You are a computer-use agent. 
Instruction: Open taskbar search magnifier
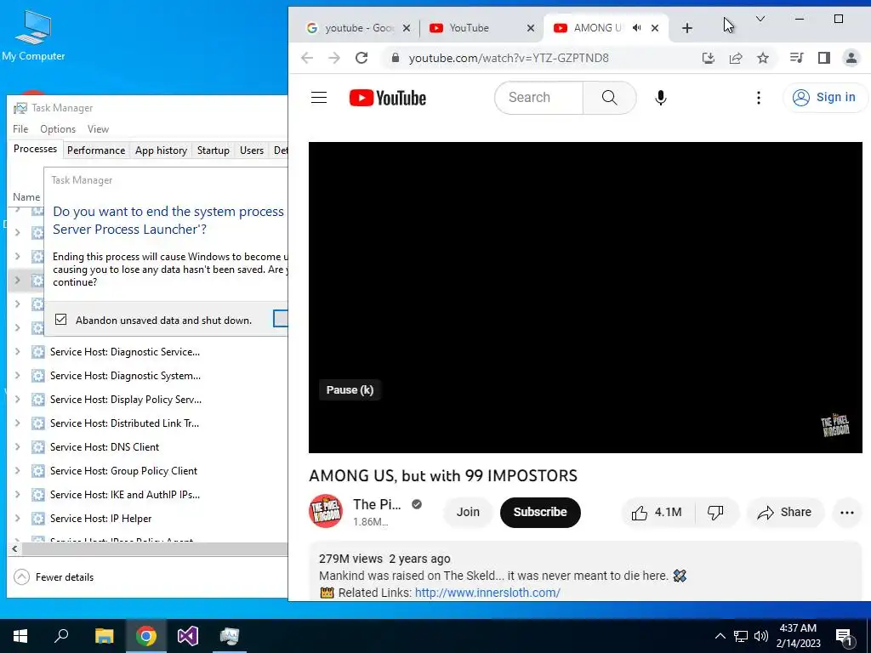(x=61, y=636)
